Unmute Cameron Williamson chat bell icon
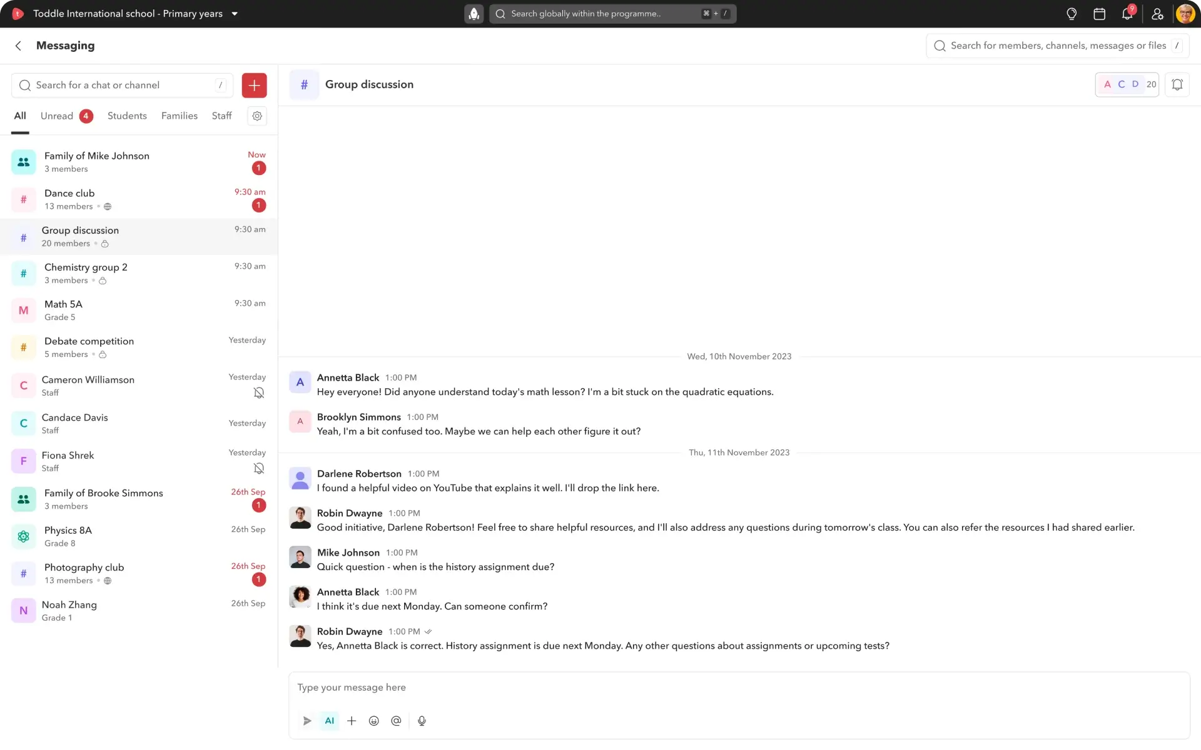 (259, 392)
